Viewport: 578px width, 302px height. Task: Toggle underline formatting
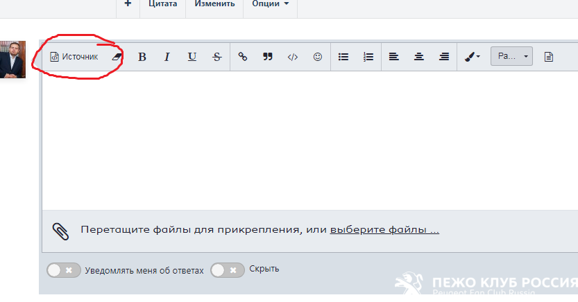pos(192,57)
